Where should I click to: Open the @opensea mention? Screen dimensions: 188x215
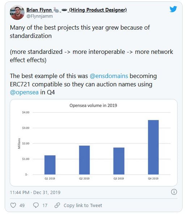[x=24, y=92]
